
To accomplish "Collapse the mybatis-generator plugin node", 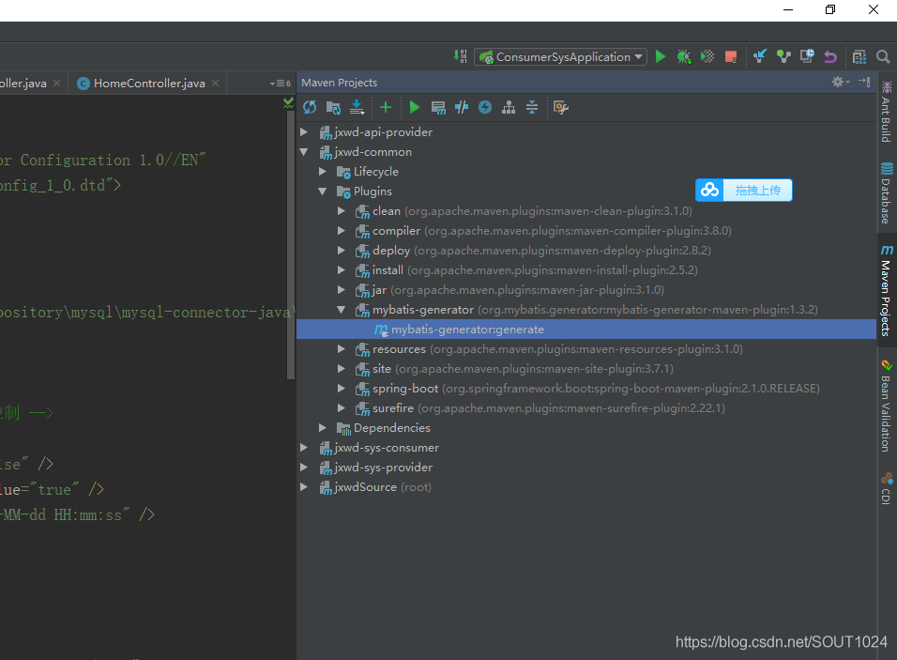I will 342,310.
